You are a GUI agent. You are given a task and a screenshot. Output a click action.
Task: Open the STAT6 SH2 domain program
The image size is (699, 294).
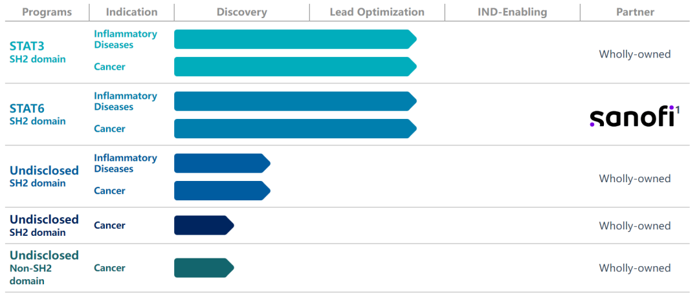click(38, 114)
